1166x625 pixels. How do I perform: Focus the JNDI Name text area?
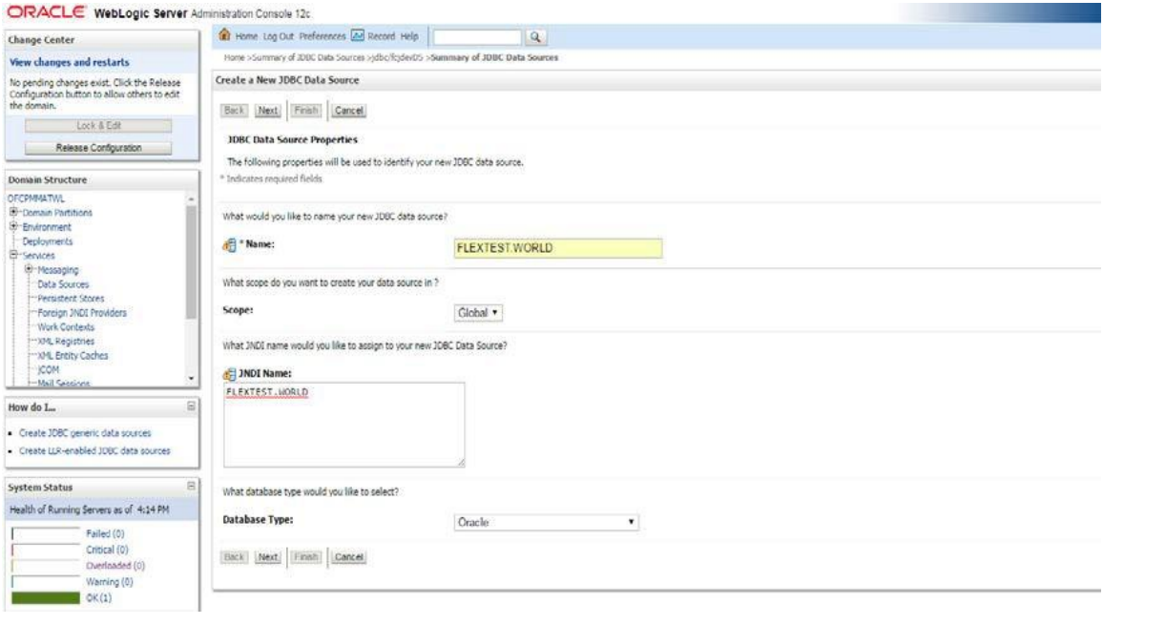pyautogui.click(x=344, y=426)
